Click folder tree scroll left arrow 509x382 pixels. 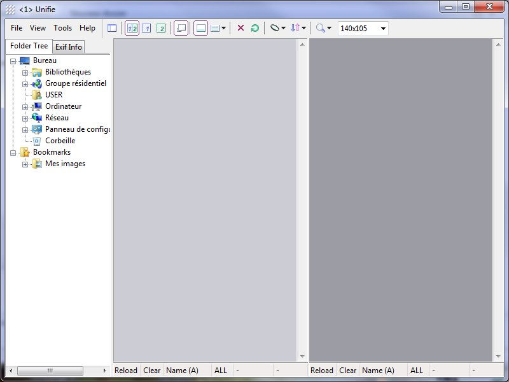(11, 371)
